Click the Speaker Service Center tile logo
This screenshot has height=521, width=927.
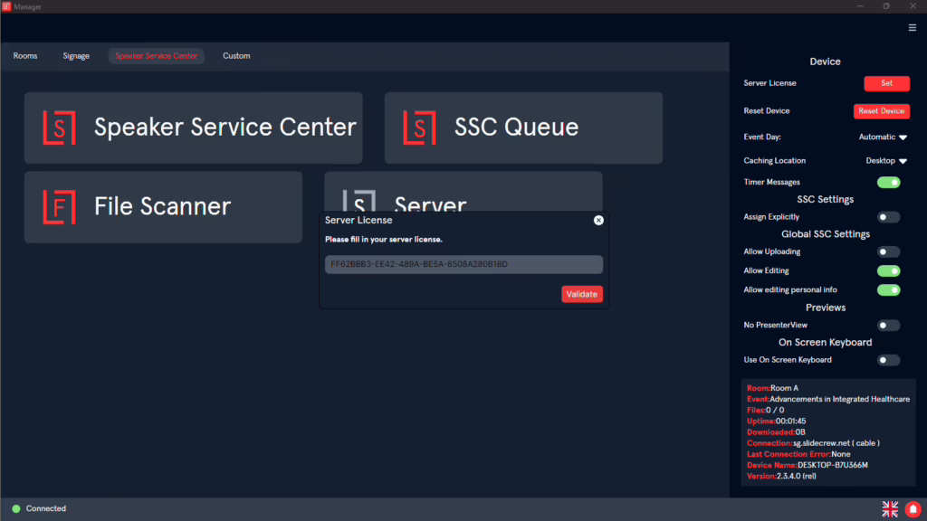tap(59, 128)
